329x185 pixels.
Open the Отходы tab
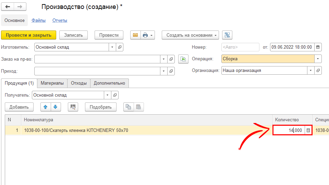coord(79,83)
